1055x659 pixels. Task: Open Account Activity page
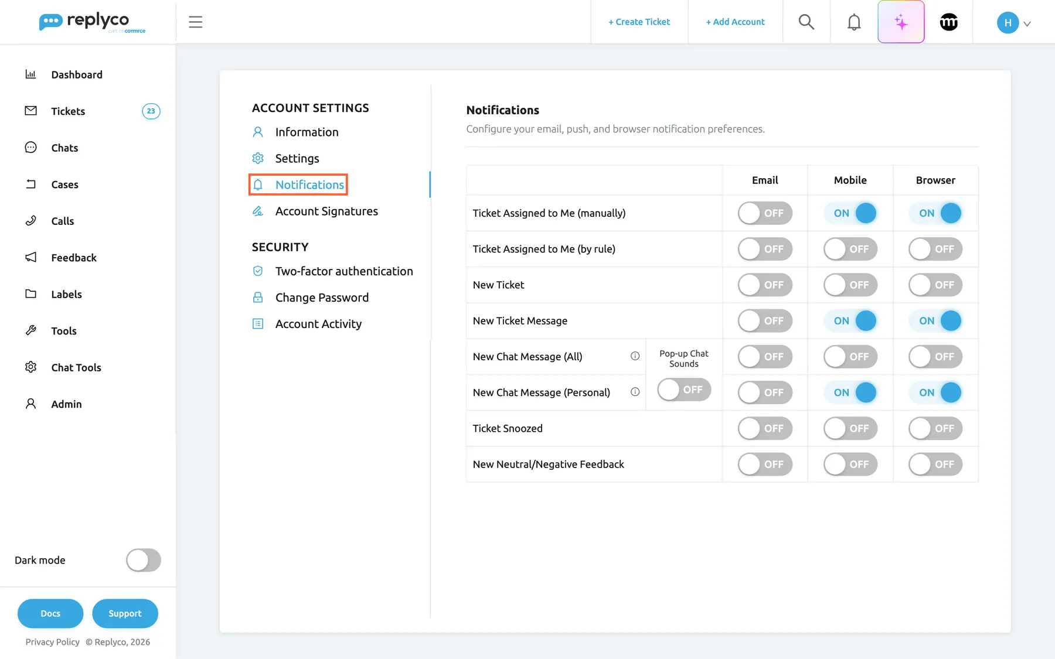click(x=307, y=324)
